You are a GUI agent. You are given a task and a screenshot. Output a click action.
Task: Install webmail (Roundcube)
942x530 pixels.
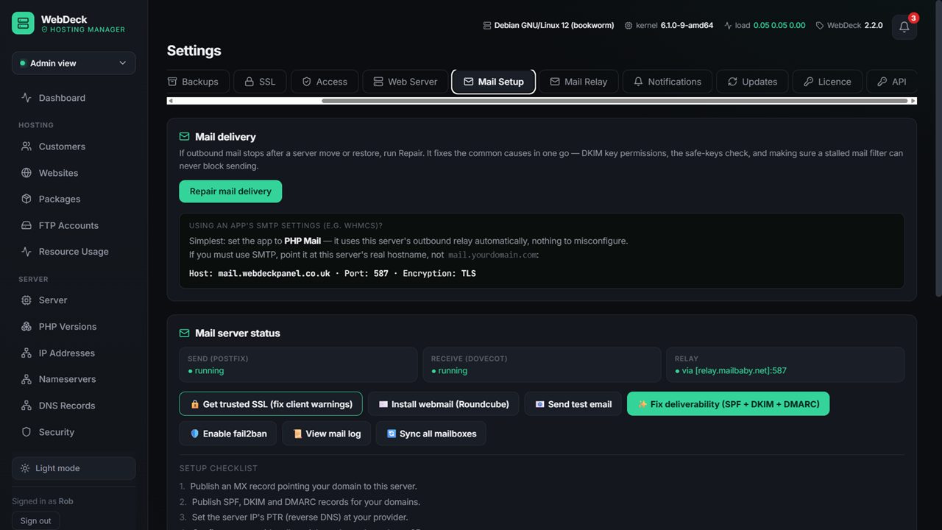pyautogui.click(x=444, y=404)
